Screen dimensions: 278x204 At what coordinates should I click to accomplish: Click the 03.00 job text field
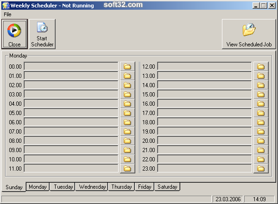coord(71,95)
